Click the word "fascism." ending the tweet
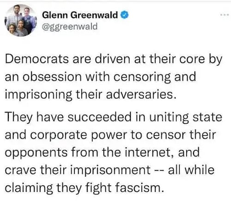 (x=140, y=187)
